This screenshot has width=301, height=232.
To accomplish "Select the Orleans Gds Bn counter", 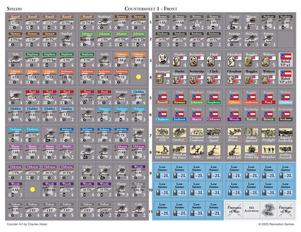I will point(87,97).
